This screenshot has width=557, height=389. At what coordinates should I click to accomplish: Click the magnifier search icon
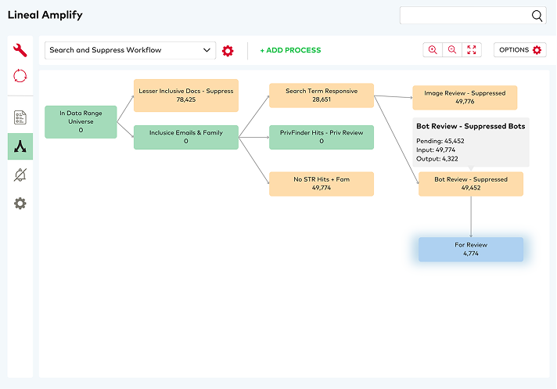pos(537,16)
